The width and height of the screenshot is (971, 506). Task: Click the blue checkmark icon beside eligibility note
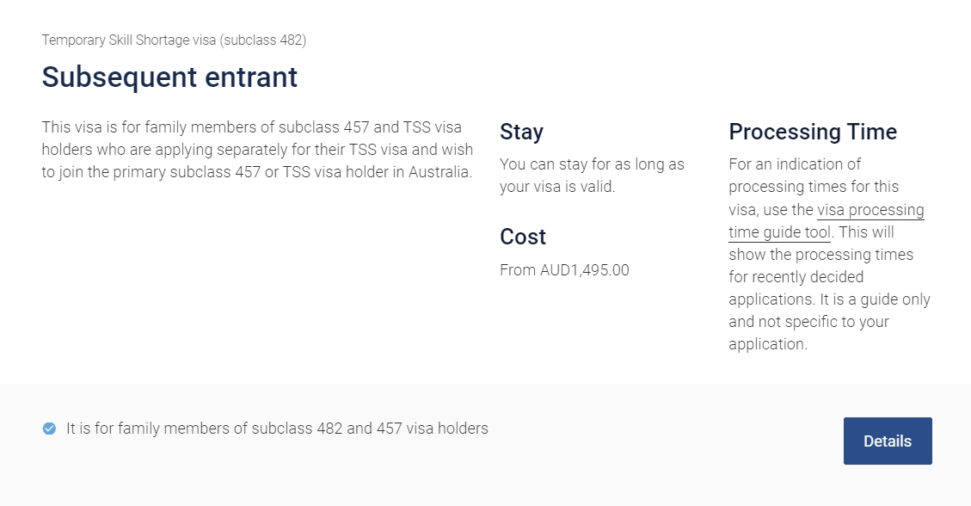(x=49, y=428)
